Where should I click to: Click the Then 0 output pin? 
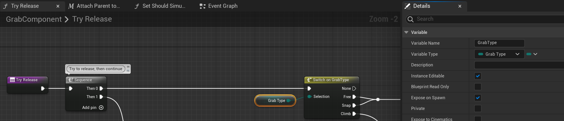click(x=101, y=88)
